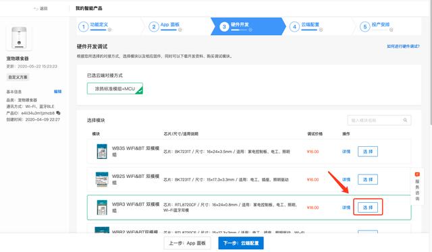Click the pet feeder product image
The height and width of the screenshot is (252, 432).
[19, 38]
